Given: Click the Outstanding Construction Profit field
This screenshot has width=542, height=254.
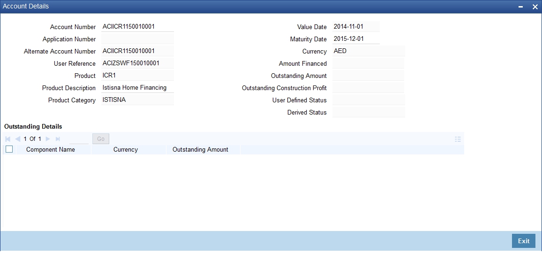Looking at the screenshot, I should coord(369,88).
